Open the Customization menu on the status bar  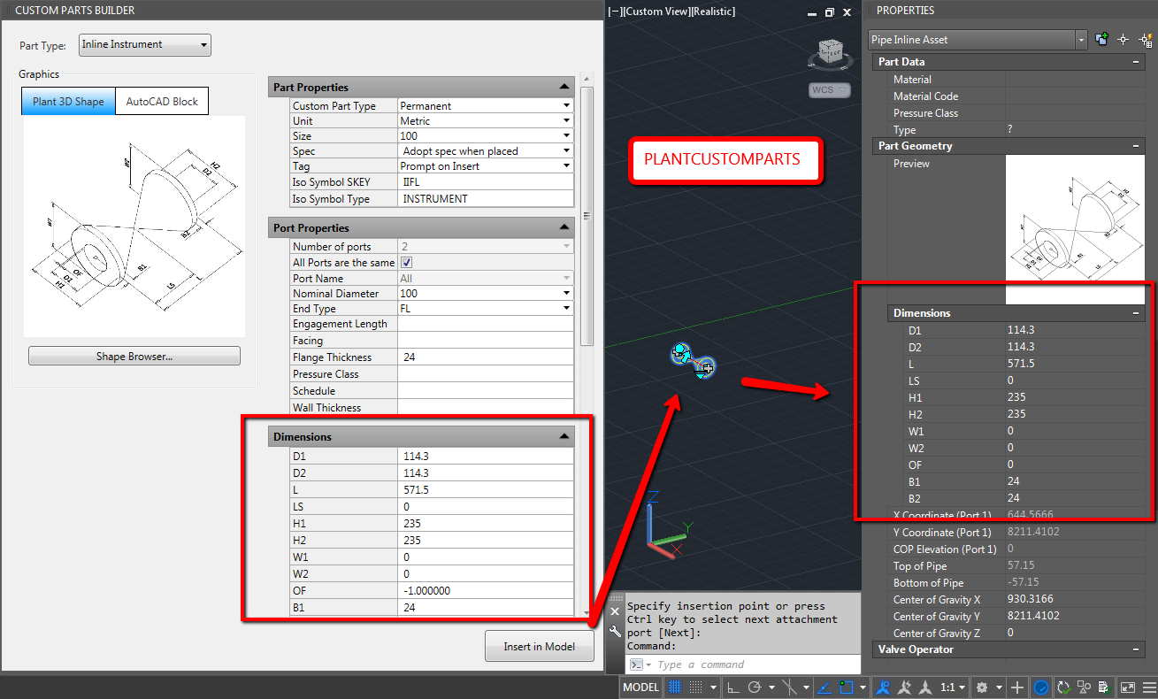[1148, 687]
